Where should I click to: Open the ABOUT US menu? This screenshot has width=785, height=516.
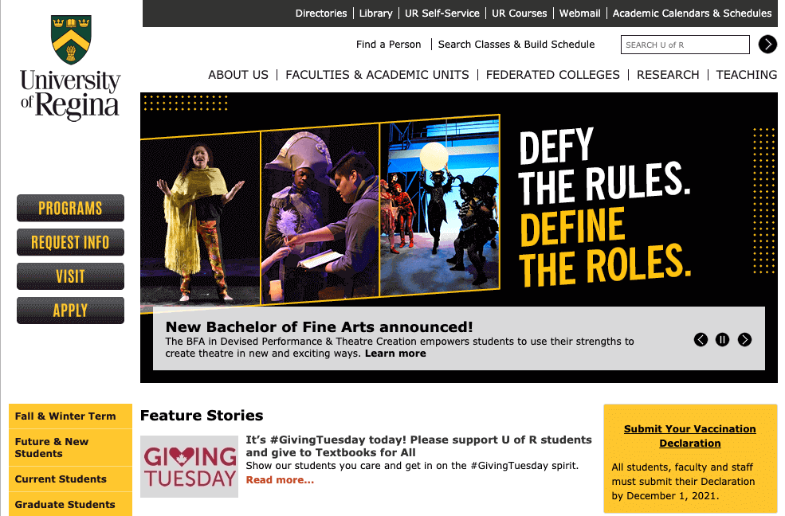pyautogui.click(x=238, y=75)
